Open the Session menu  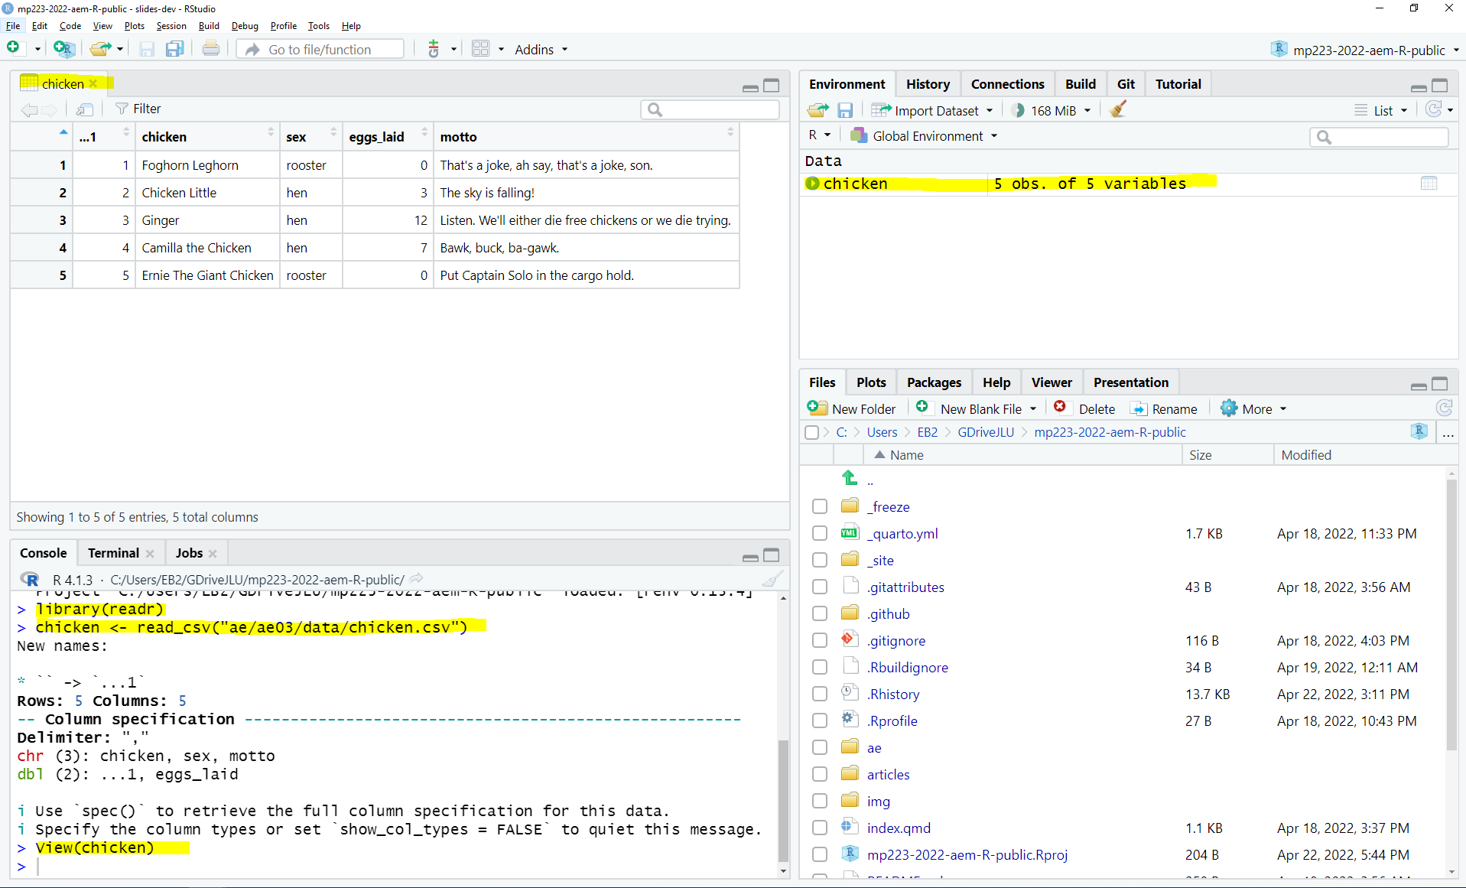[x=171, y=25]
